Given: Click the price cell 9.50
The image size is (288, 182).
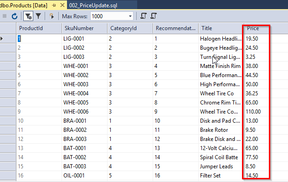Looking at the screenshot, I should click(257, 130).
